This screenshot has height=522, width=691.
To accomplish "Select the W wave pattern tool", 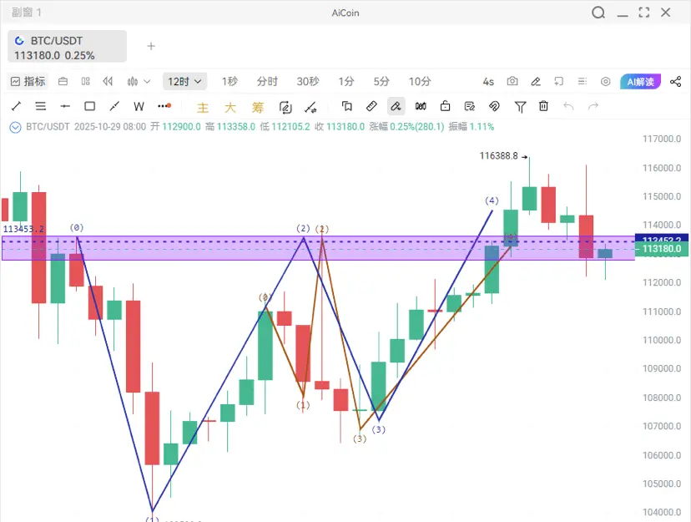I will [139, 106].
